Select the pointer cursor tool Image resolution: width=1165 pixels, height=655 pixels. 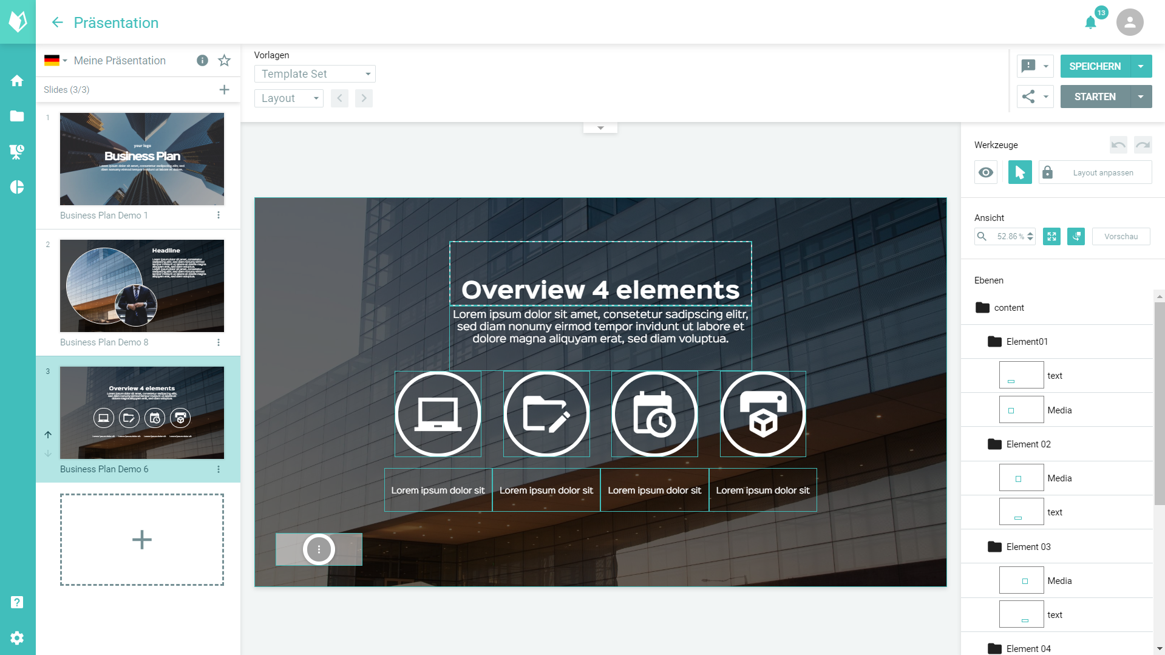pyautogui.click(x=1020, y=172)
